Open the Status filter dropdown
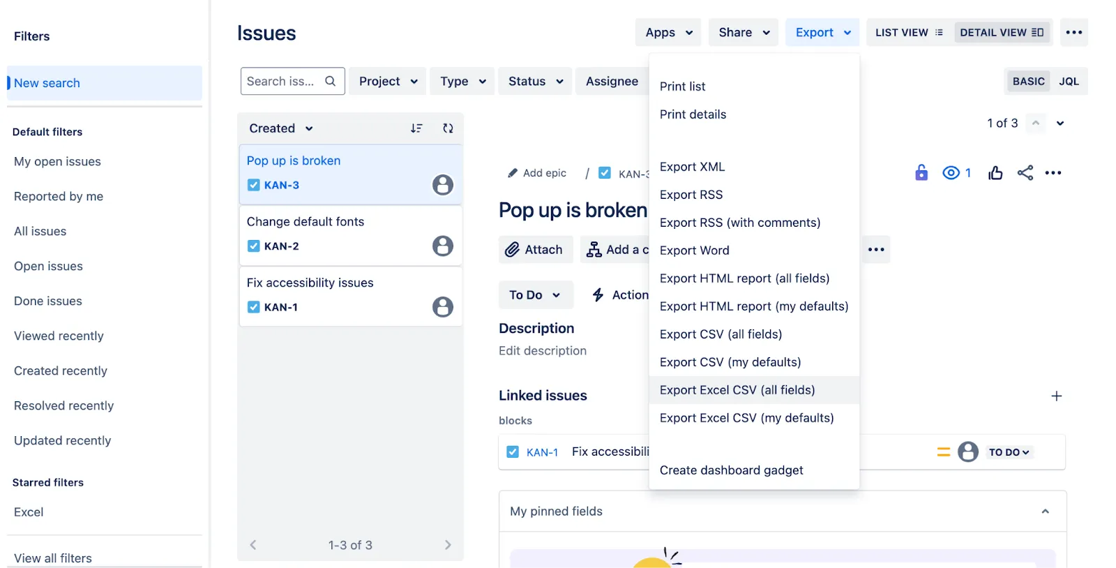This screenshot has width=1116, height=568. [x=535, y=81]
